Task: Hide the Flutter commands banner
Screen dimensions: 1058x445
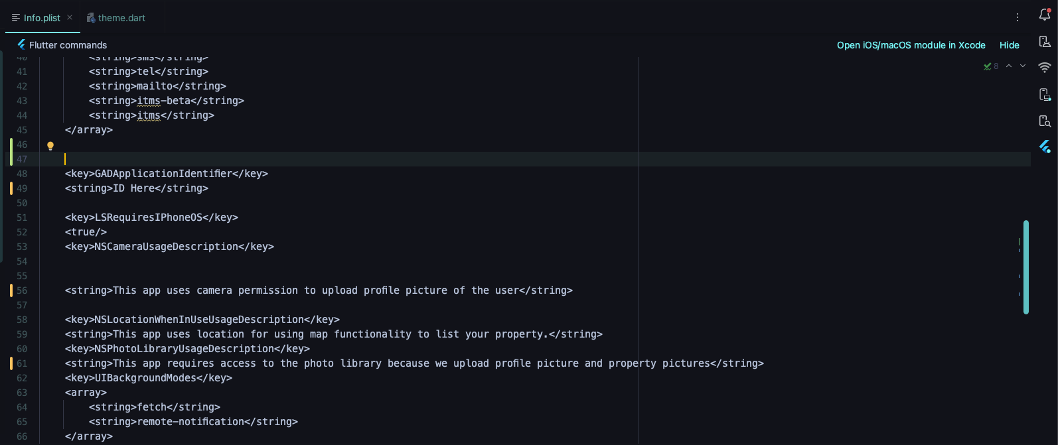Action: 1009,45
